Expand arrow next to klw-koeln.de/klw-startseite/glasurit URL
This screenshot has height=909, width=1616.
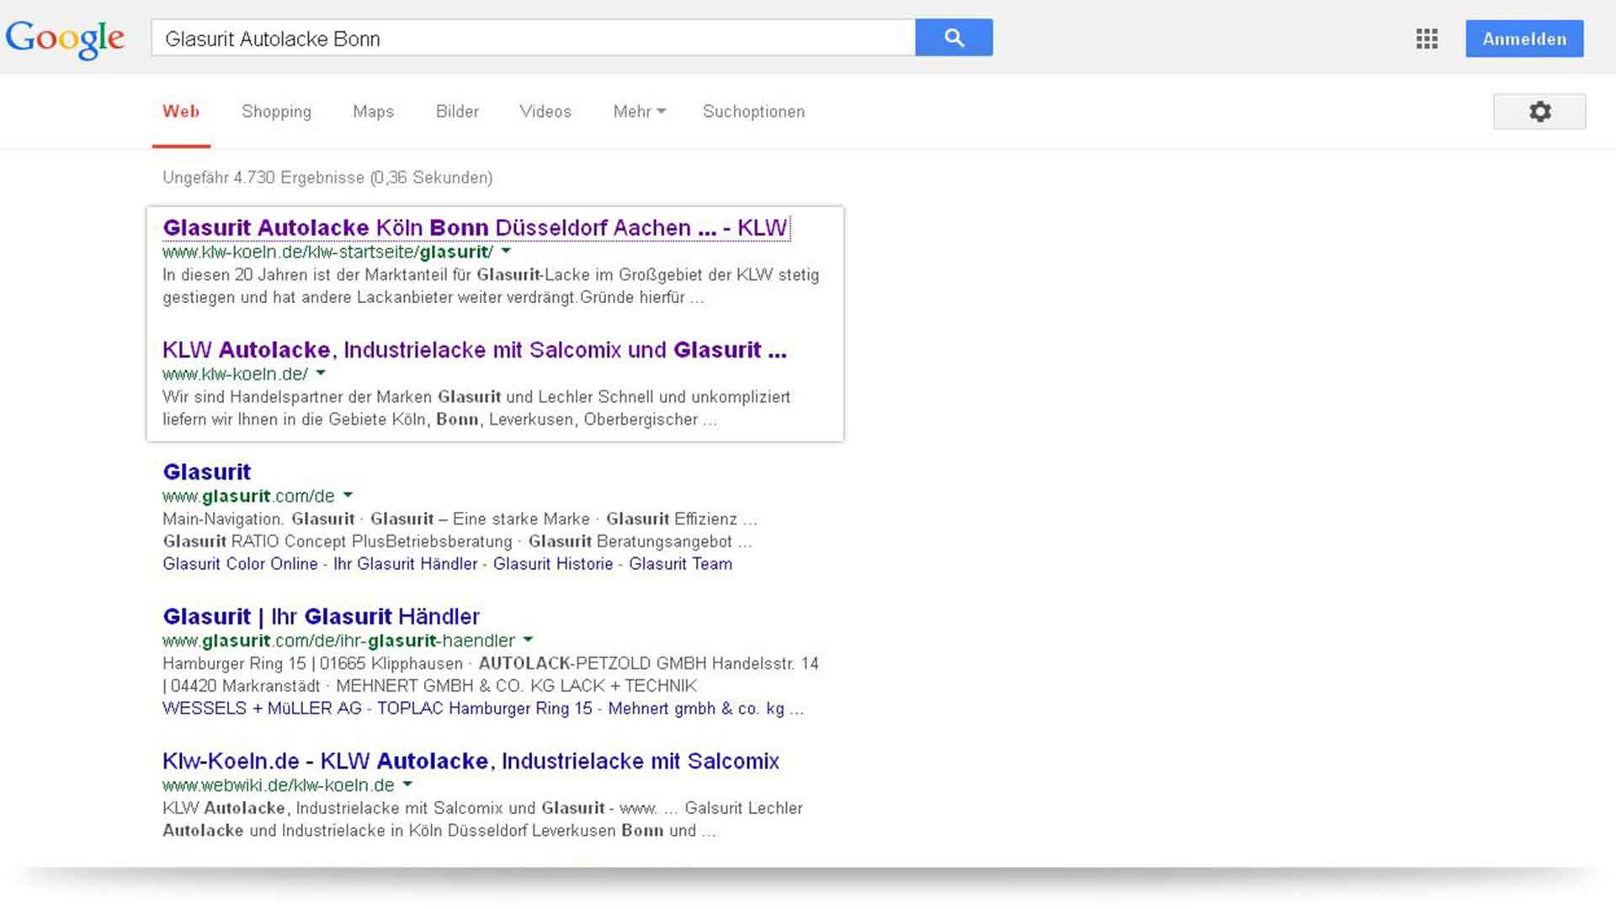tap(506, 251)
